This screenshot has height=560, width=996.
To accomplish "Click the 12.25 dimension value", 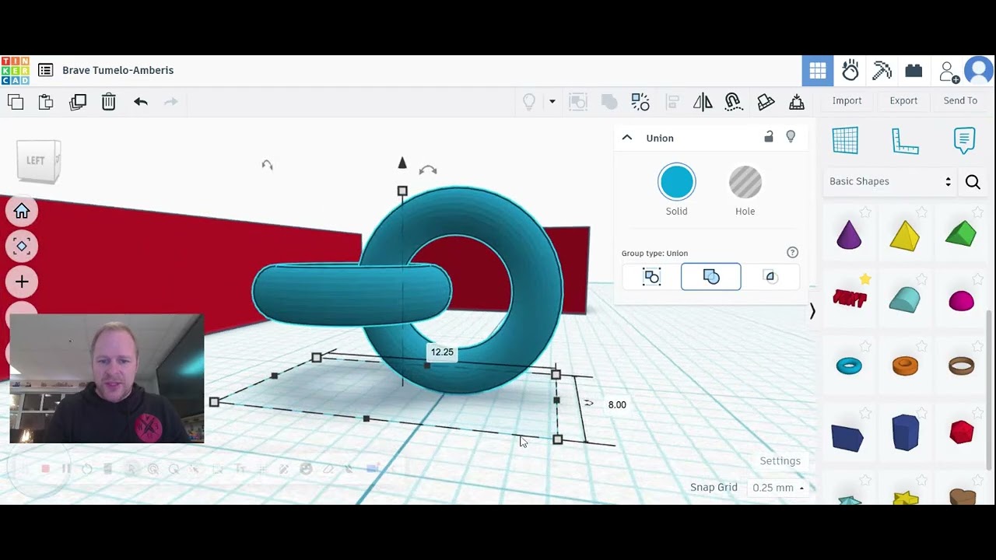I will click(x=442, y=352).
